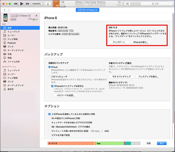175x152 pixels.
Task: Open 情報 in the sidebar
Action: click(x=20, y=58)
